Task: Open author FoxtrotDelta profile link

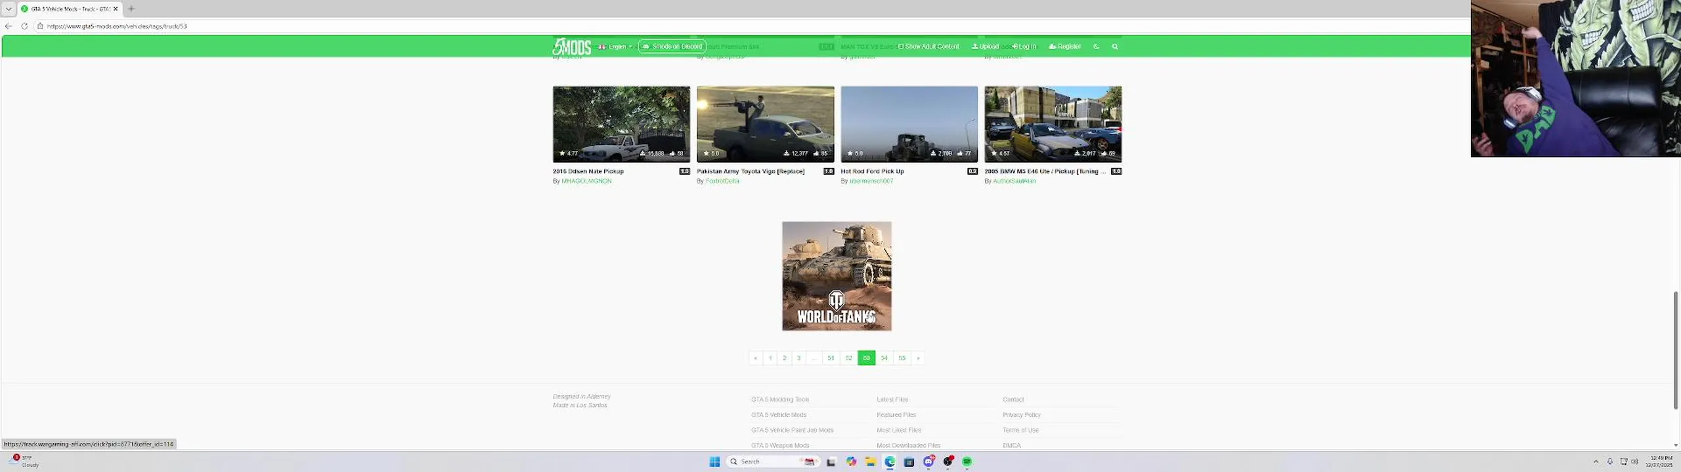Action: (x=722, y=181)
